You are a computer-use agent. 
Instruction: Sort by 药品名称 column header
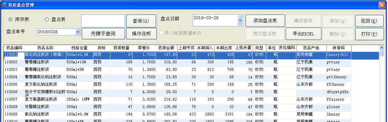coord(45,48)
